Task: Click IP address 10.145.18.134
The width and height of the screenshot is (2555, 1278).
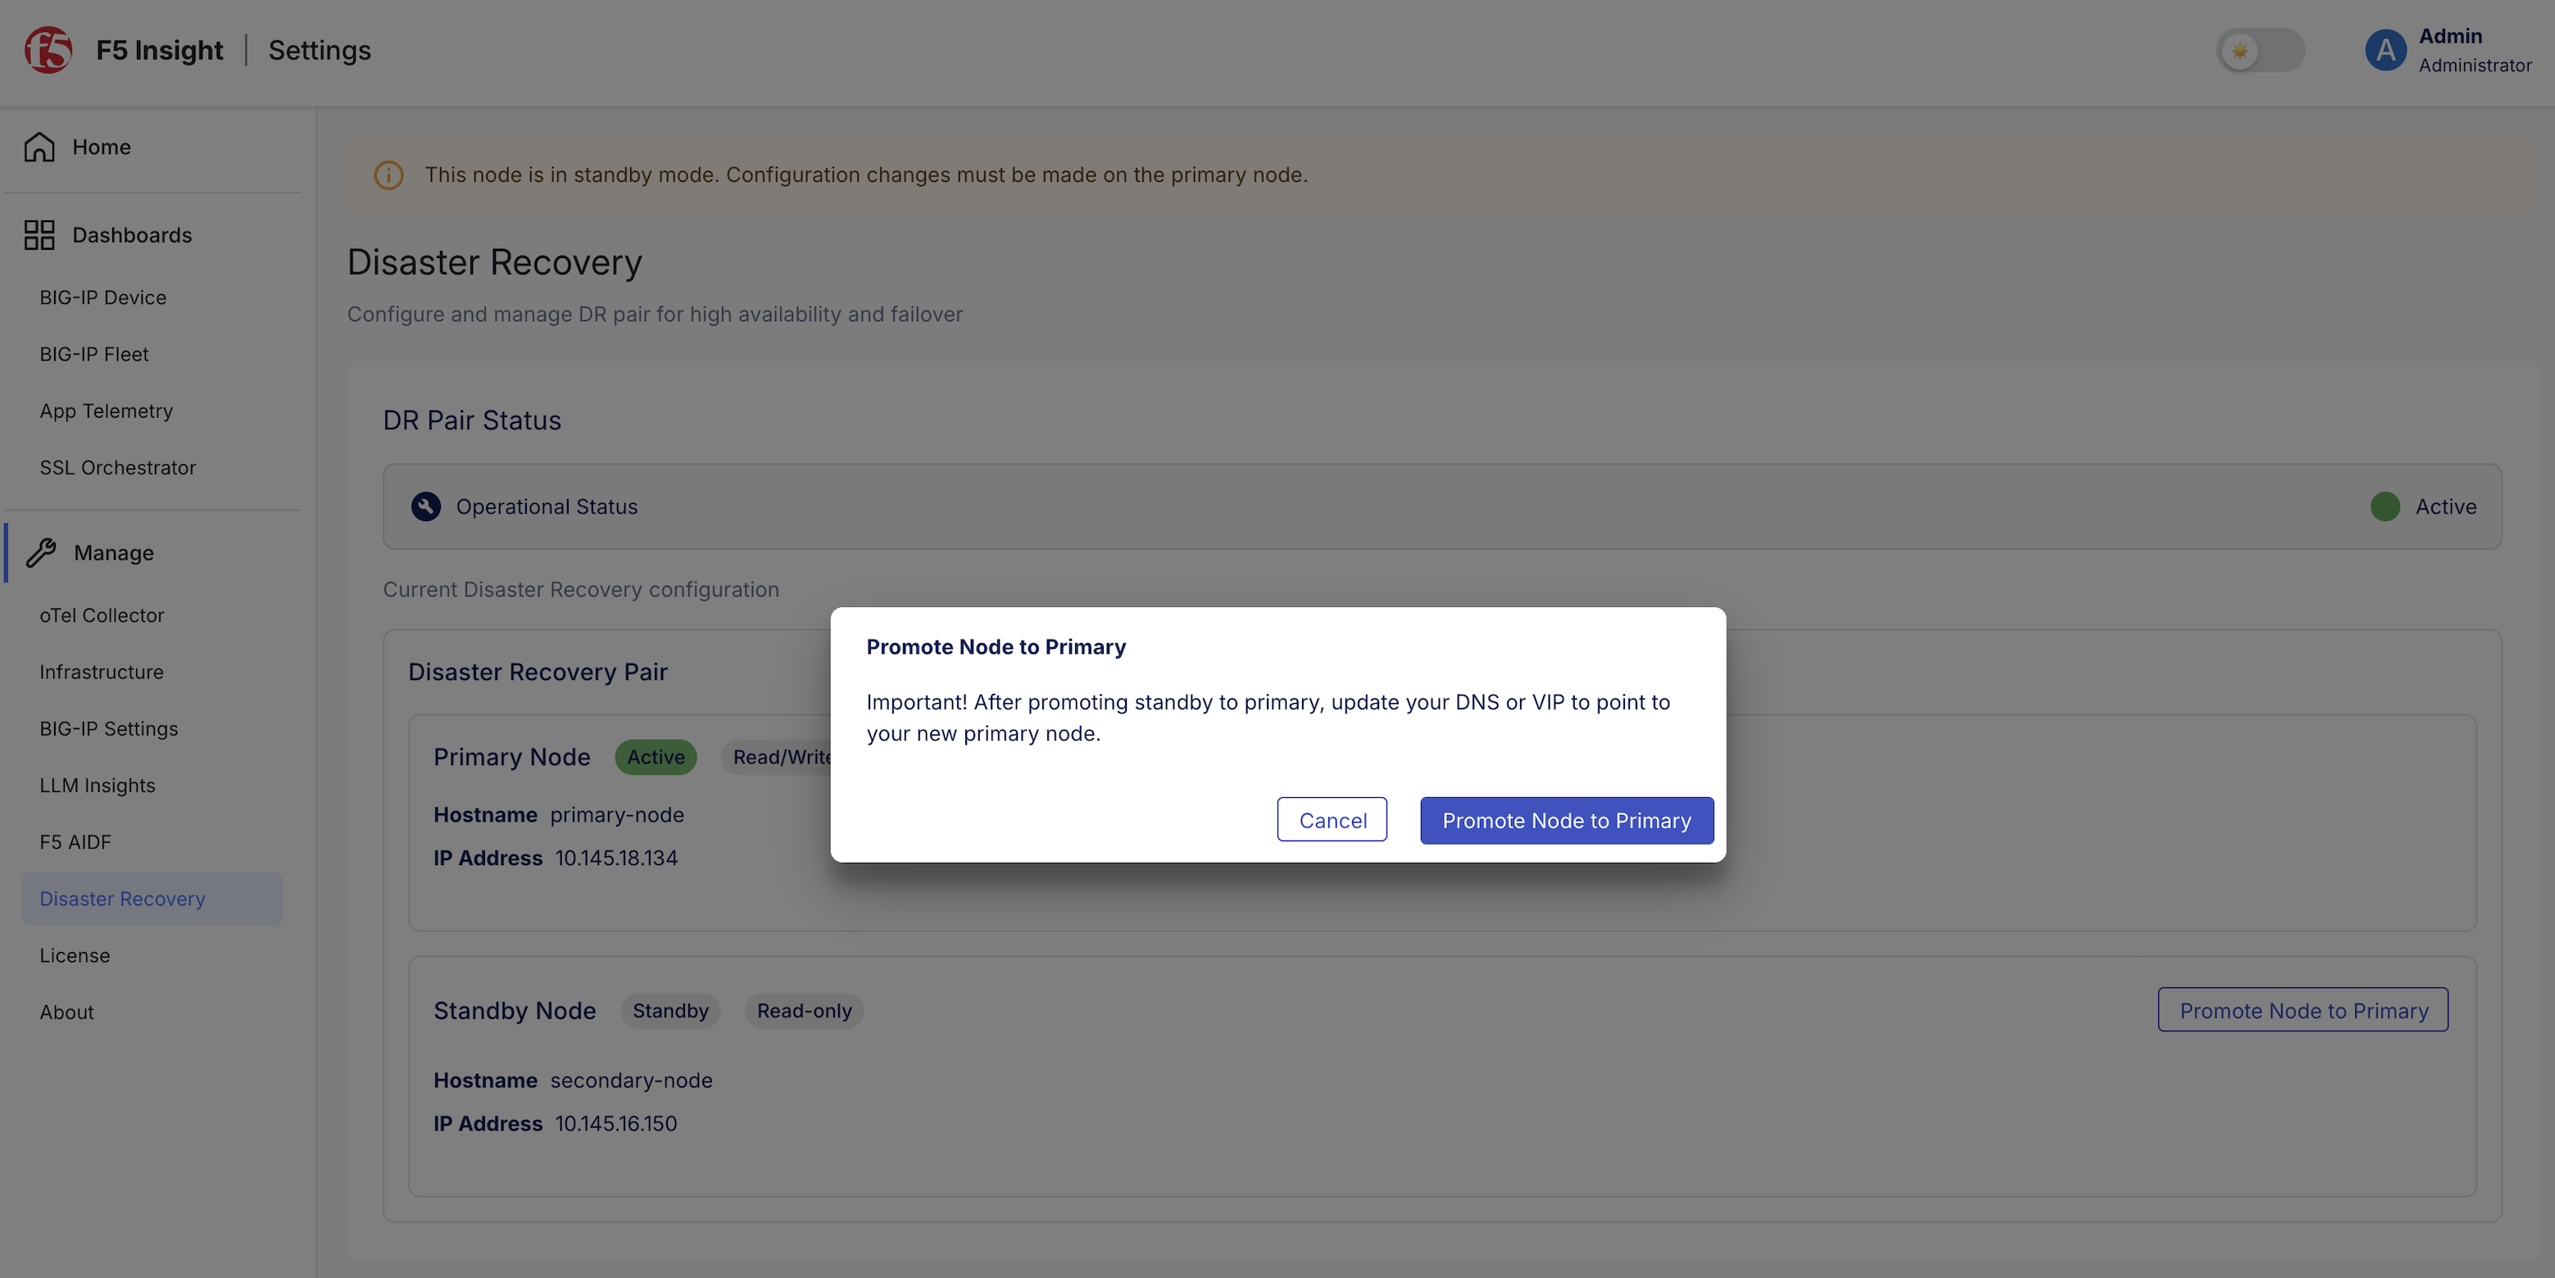Action: click(x=616, y=858)
